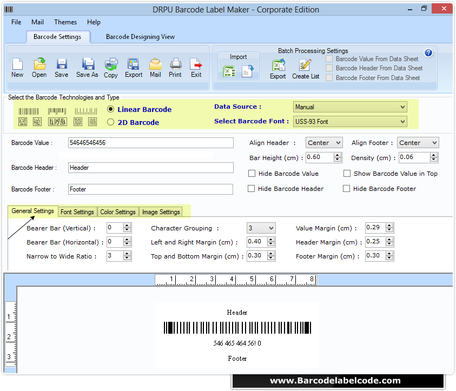Enable Barcode Header From Data Sheet checkbox
Viewport: 456px width, 391px height.
pyautogui.click(x=329, y=68)
